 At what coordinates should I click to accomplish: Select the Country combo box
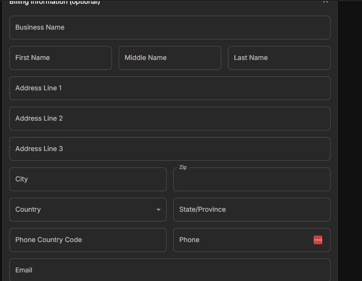coord(88,209)
